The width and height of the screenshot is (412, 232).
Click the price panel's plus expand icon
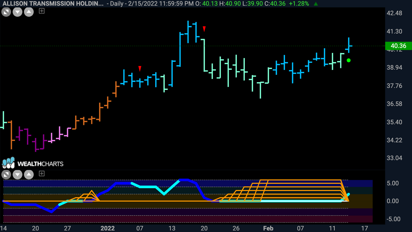click(42, 11)
